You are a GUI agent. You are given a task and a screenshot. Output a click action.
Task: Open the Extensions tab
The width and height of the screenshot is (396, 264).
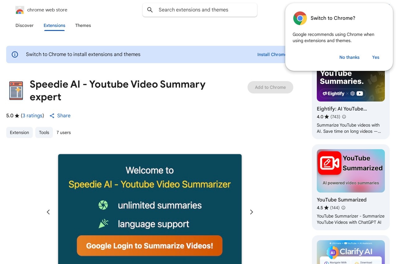click(54, 25)
